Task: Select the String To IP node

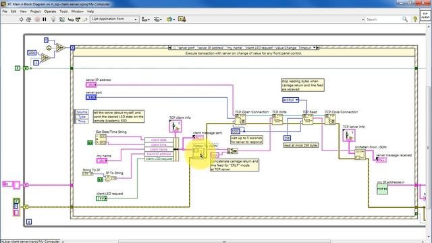Action: coord(88,174)
